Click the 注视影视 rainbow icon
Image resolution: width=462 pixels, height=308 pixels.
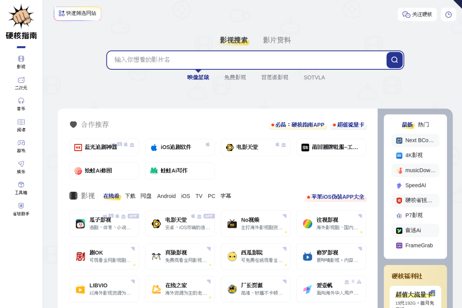pos(308,224)
